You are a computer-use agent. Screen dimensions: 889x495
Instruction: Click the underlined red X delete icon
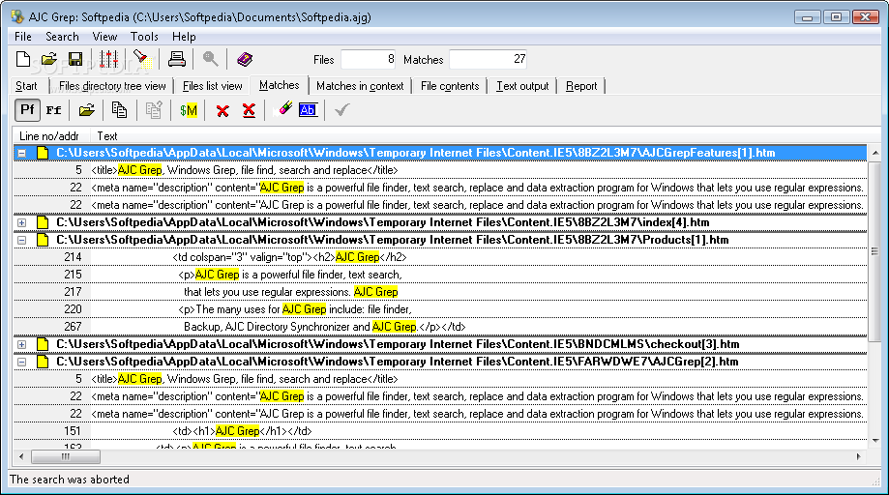pyautogui.click(x=249, y=110)
